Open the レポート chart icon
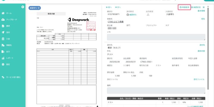This screenshot has height=107, width=214. pyautogui.click(x=3, y=58)
